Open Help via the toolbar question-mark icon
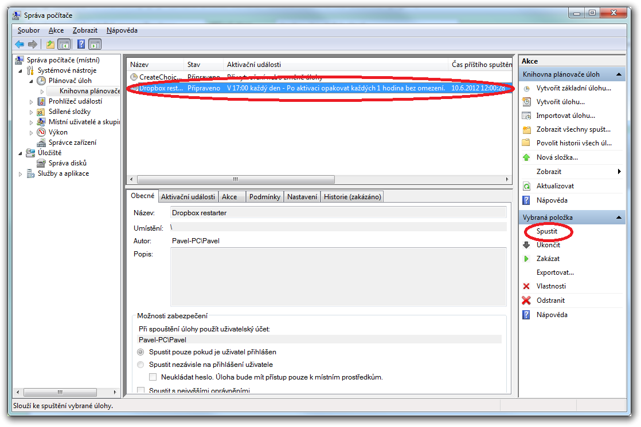This screenshot has height=427, width=641. [81, 44]
